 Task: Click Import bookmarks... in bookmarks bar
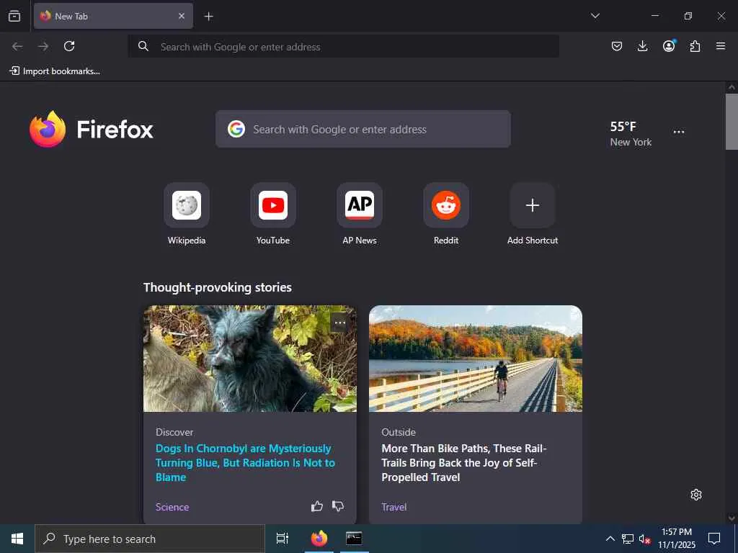pos(55,71)
